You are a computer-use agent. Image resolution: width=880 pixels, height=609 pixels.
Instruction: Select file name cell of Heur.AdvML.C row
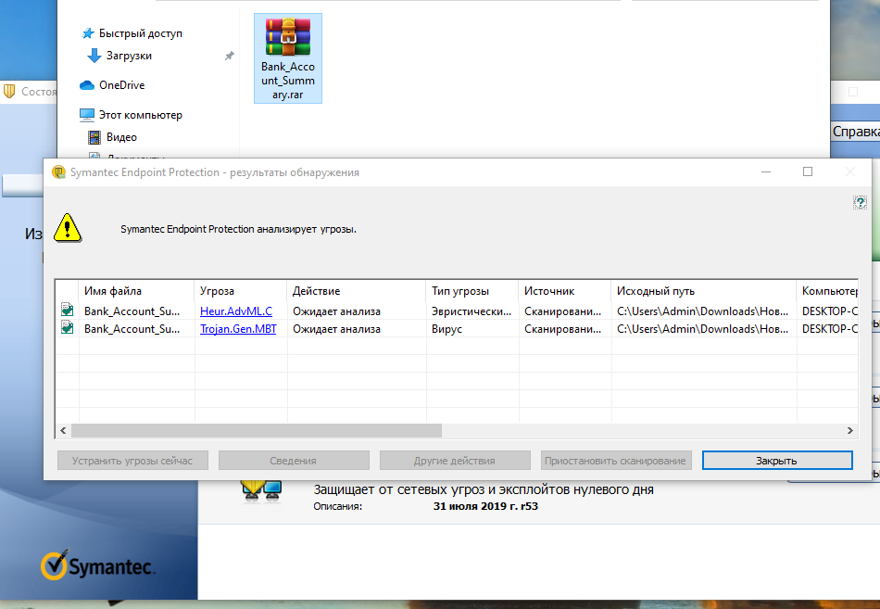(x=136, y=311)
